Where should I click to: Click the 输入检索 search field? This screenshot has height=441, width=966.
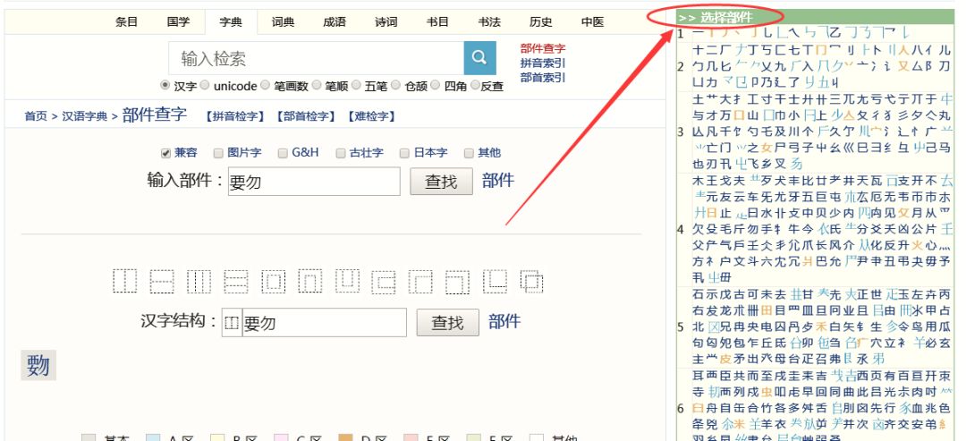316,59
